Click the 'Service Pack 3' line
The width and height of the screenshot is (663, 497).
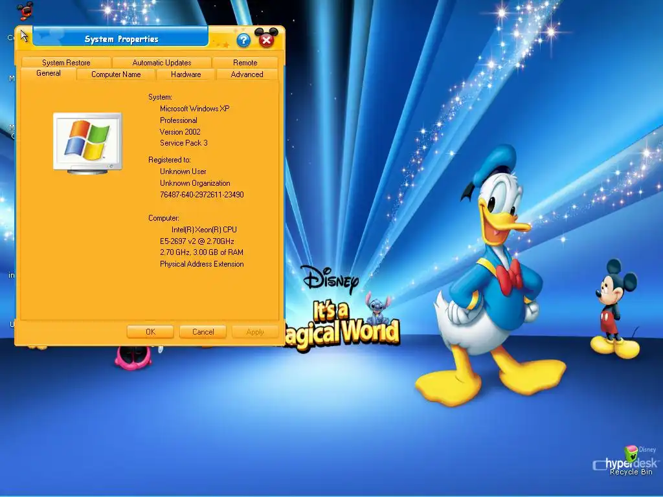click(x=183, y=143)
